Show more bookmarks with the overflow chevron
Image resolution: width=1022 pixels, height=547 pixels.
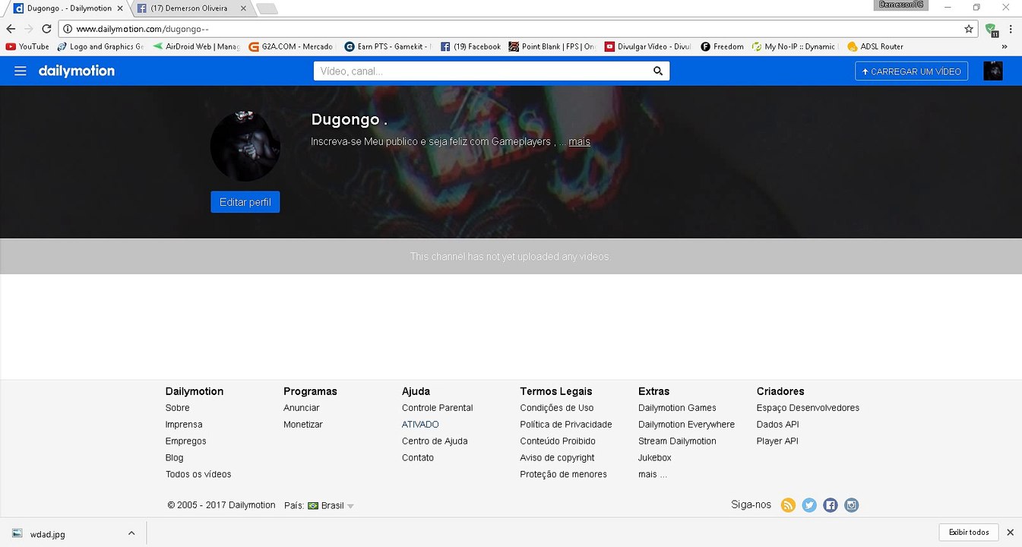coord(1005,46)
